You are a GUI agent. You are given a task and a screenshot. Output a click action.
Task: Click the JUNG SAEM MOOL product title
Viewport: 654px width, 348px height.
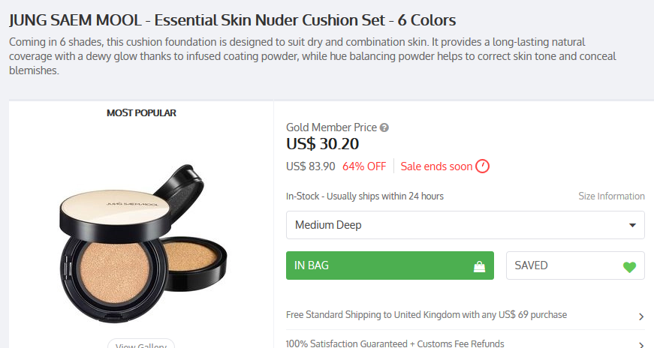pyautogui.click(x=232, y=19)
